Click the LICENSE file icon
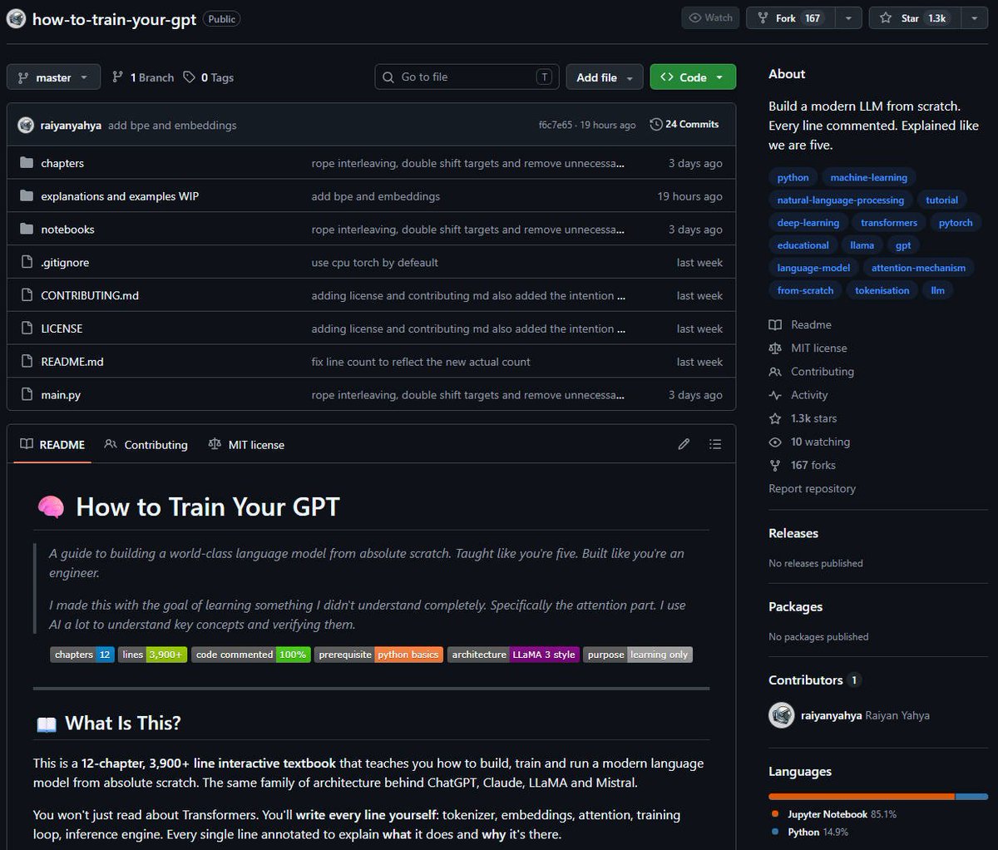The height and width of the screenshot is (850, 998). (x=27, y=329)
